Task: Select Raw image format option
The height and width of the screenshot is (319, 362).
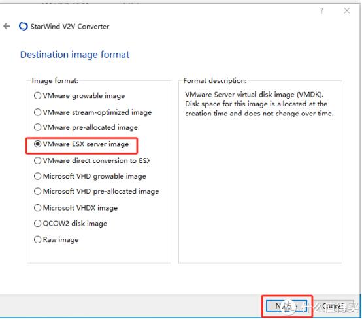Action: [x=56, y=239]
